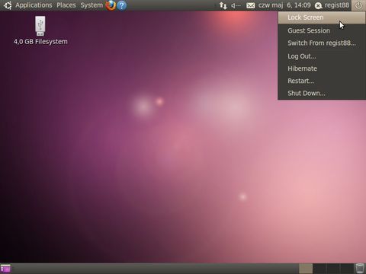Start a Guest Session
Image resolution: width=366 pixels, height=274 pixels.
(x=322, y=30)
